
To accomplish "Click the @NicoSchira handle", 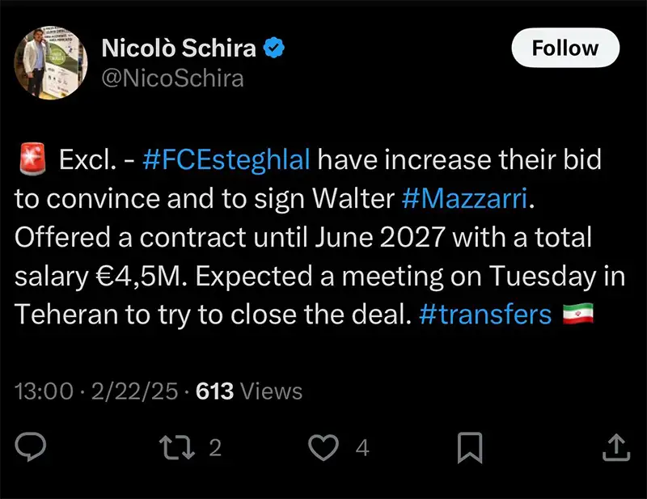I will tap(172, 78).
